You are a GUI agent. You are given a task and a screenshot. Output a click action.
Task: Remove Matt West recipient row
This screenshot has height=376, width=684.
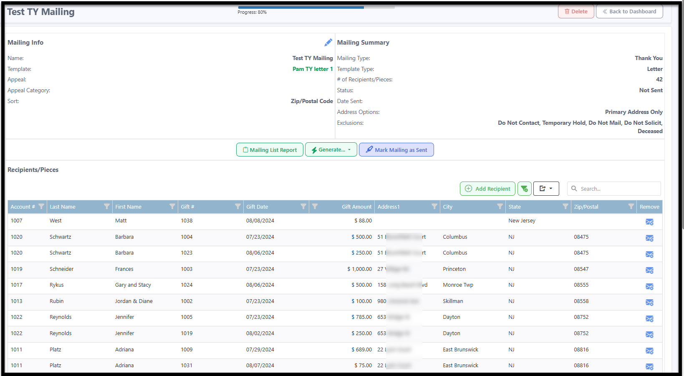click(649, 222)
